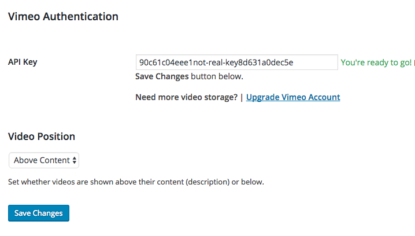Screen dimensions: 415x236
Task: Click the word 'Position' in the section heading
Action: coord(57,137)
